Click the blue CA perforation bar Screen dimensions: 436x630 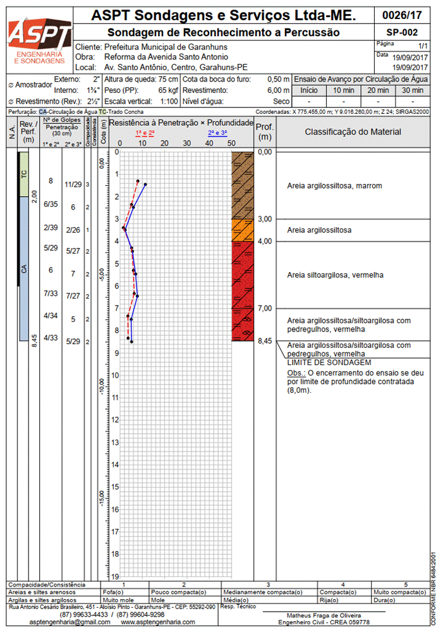(24, 268)
